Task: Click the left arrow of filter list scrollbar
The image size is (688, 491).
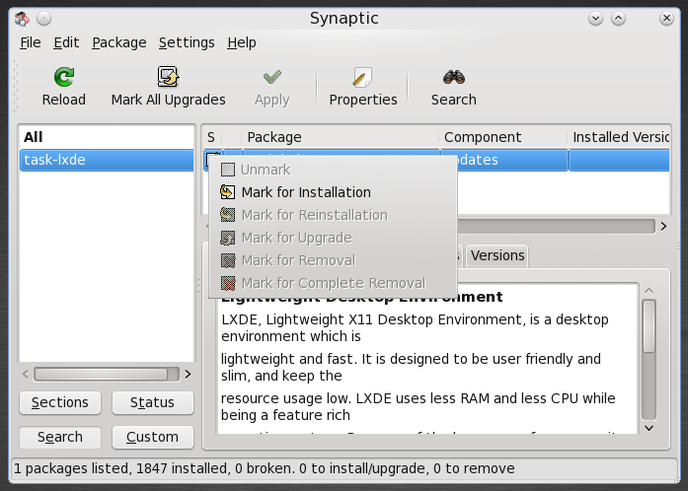Action: 26,375
